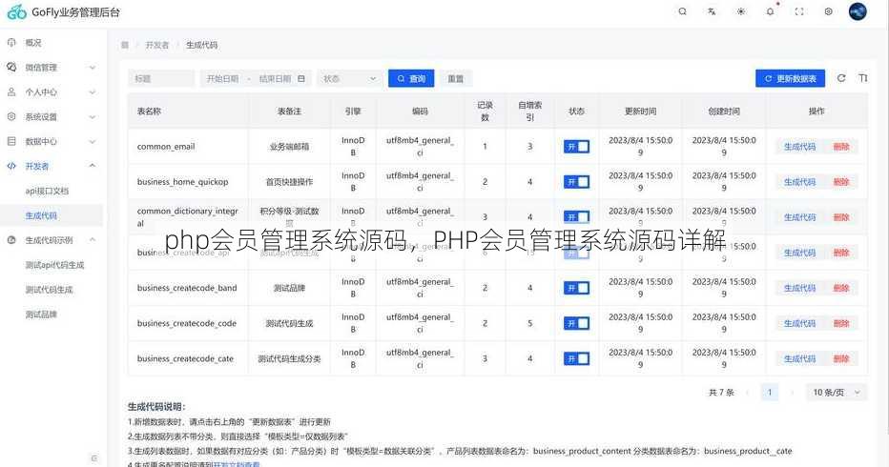Collapse 开发者 sidebar menu
This screenshot has height=467, width=889.
point(51,166)
